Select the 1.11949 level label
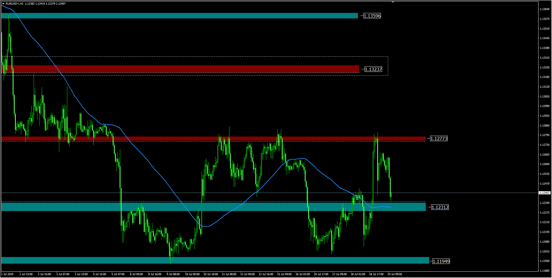 (x=441, y=261)
